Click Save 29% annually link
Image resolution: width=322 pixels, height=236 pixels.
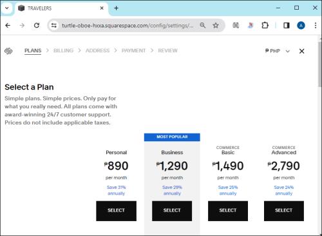tap(172, 190)
